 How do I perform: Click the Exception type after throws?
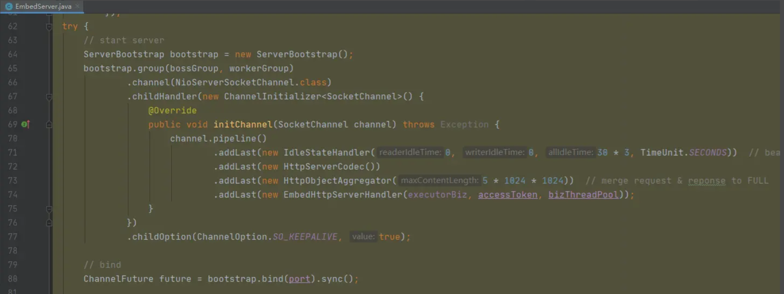point(464,125)
